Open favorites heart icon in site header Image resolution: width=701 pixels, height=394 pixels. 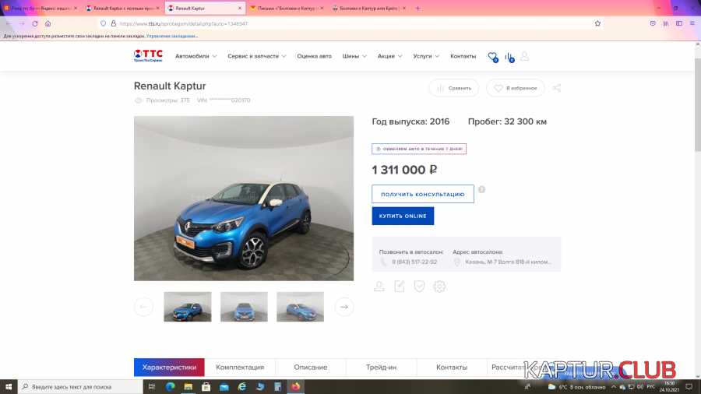point(493,57)
